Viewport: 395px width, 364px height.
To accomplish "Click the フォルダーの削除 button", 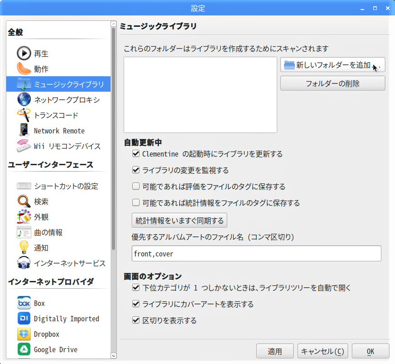I will click(333, 84).
